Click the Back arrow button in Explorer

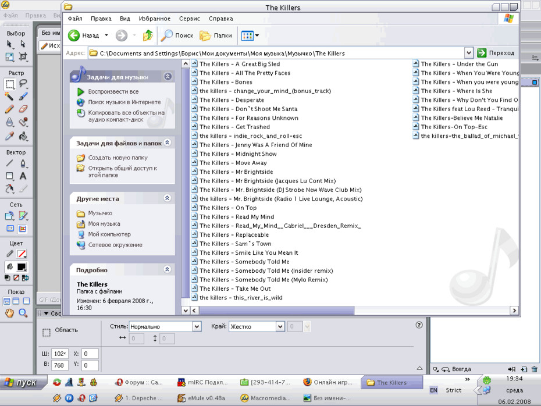(84, 35)
